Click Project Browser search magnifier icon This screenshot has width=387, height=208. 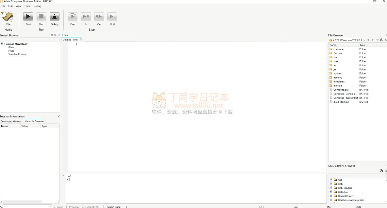[55, 35]
